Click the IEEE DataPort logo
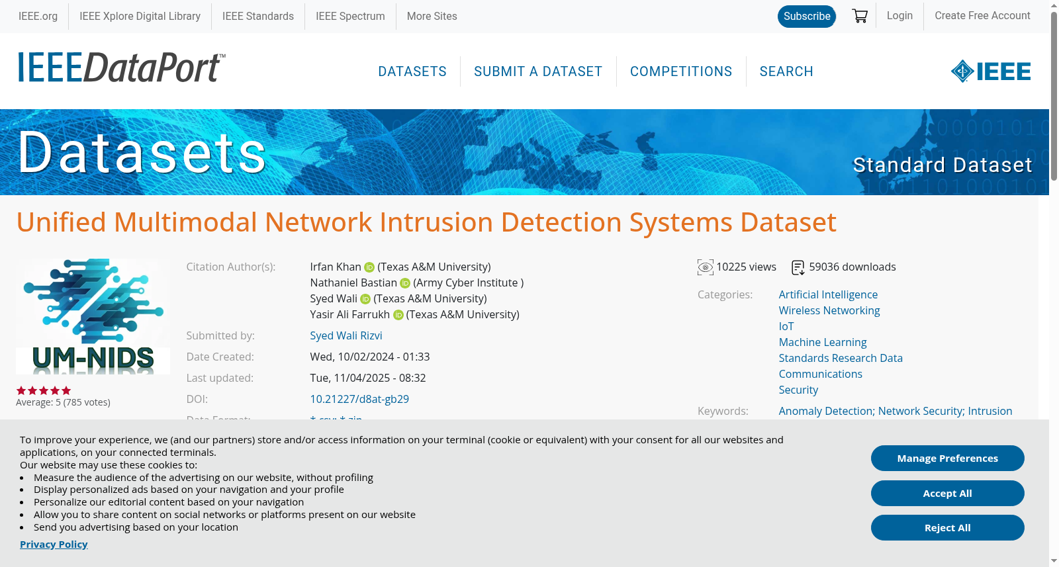The width and height of the screenshot is (1059, 567). (x=121, y=67)
